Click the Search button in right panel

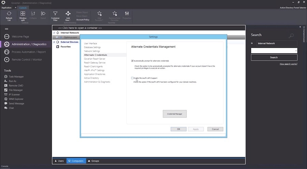[x=274, y=57]
